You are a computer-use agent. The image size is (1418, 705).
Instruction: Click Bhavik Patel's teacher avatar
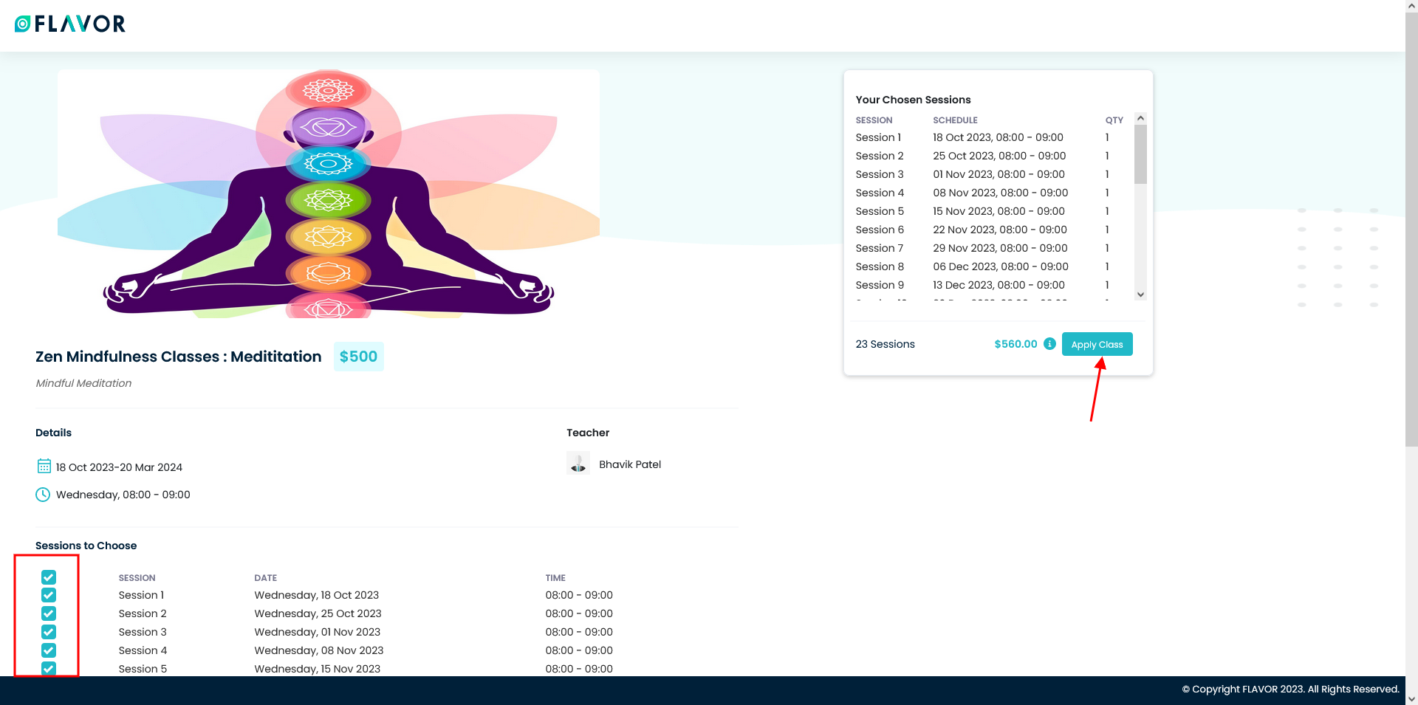point(578,464)
